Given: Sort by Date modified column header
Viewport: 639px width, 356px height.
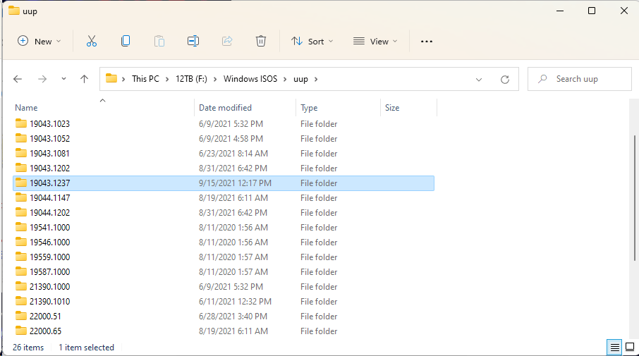Looking at the screenshot, I should tap(226, 108).
